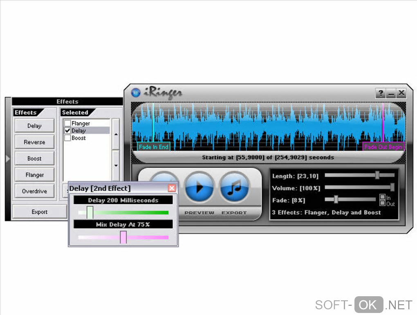This screenshot has height=315, width=417.
Task: Uncheck the Delay effect checkbox
Action: [67, 130]
